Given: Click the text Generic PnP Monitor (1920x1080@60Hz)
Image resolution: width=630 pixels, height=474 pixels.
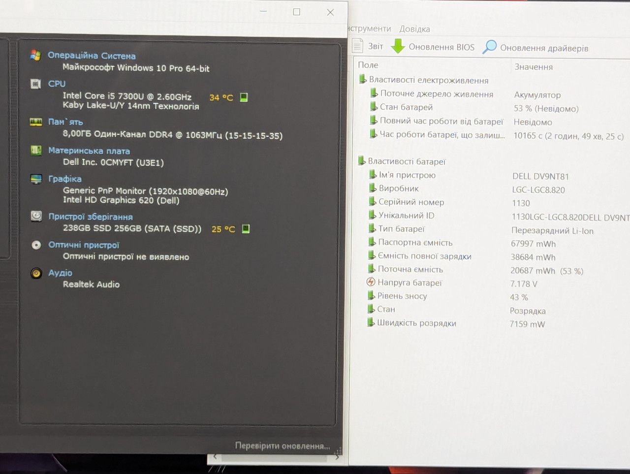Looking at the screenshot, I should (x=145, y=191).
